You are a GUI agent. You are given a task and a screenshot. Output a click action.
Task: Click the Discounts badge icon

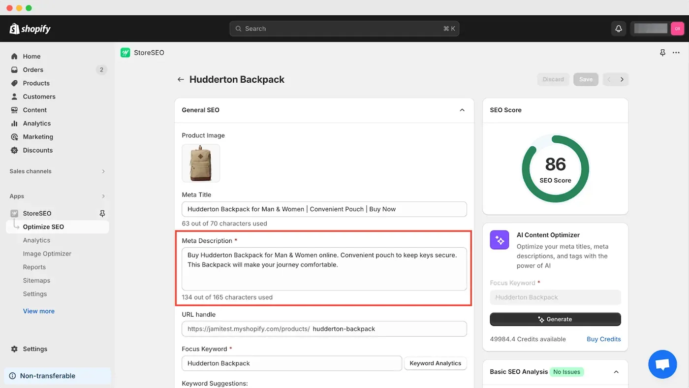pyautogui.click(x=14, y=150)
